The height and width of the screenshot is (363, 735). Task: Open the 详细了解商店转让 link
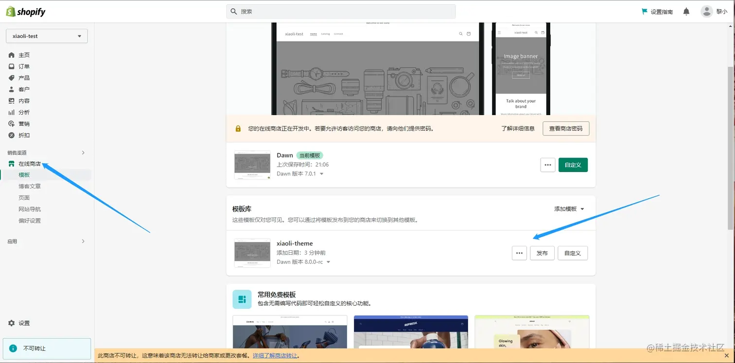pos(275,355)
